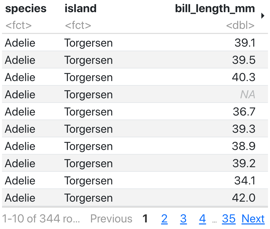Viewport: 270px width, 229px height.
Task: Click the Previous page button
Action: 111,219
